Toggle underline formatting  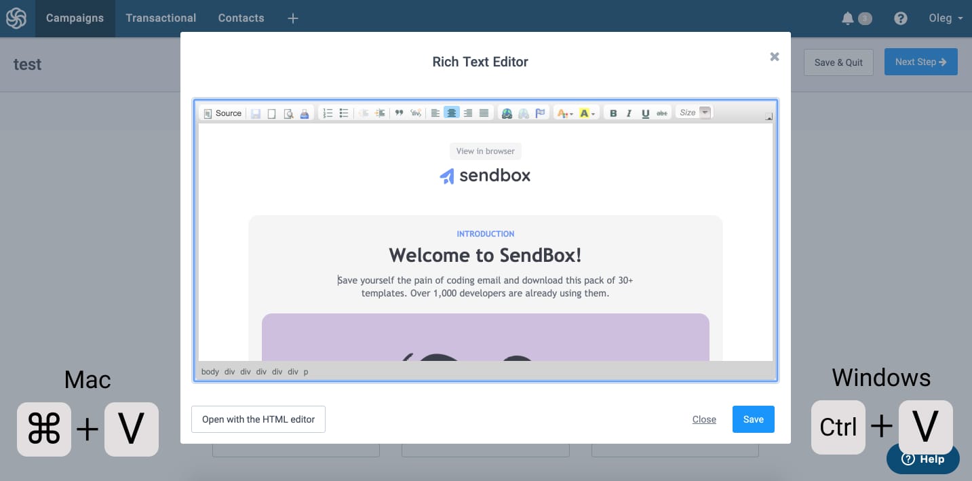[x=646, y=113]
